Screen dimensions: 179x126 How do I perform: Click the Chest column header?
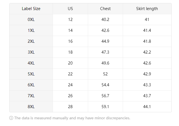point(105,9)
